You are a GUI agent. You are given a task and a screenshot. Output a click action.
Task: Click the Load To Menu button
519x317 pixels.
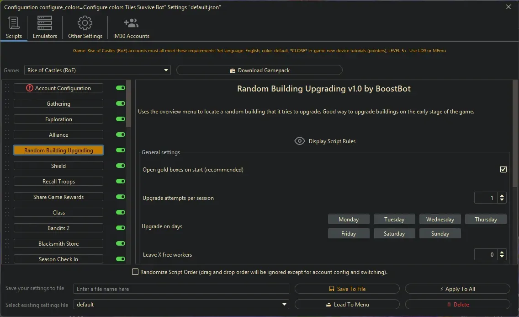pos(347,304)
